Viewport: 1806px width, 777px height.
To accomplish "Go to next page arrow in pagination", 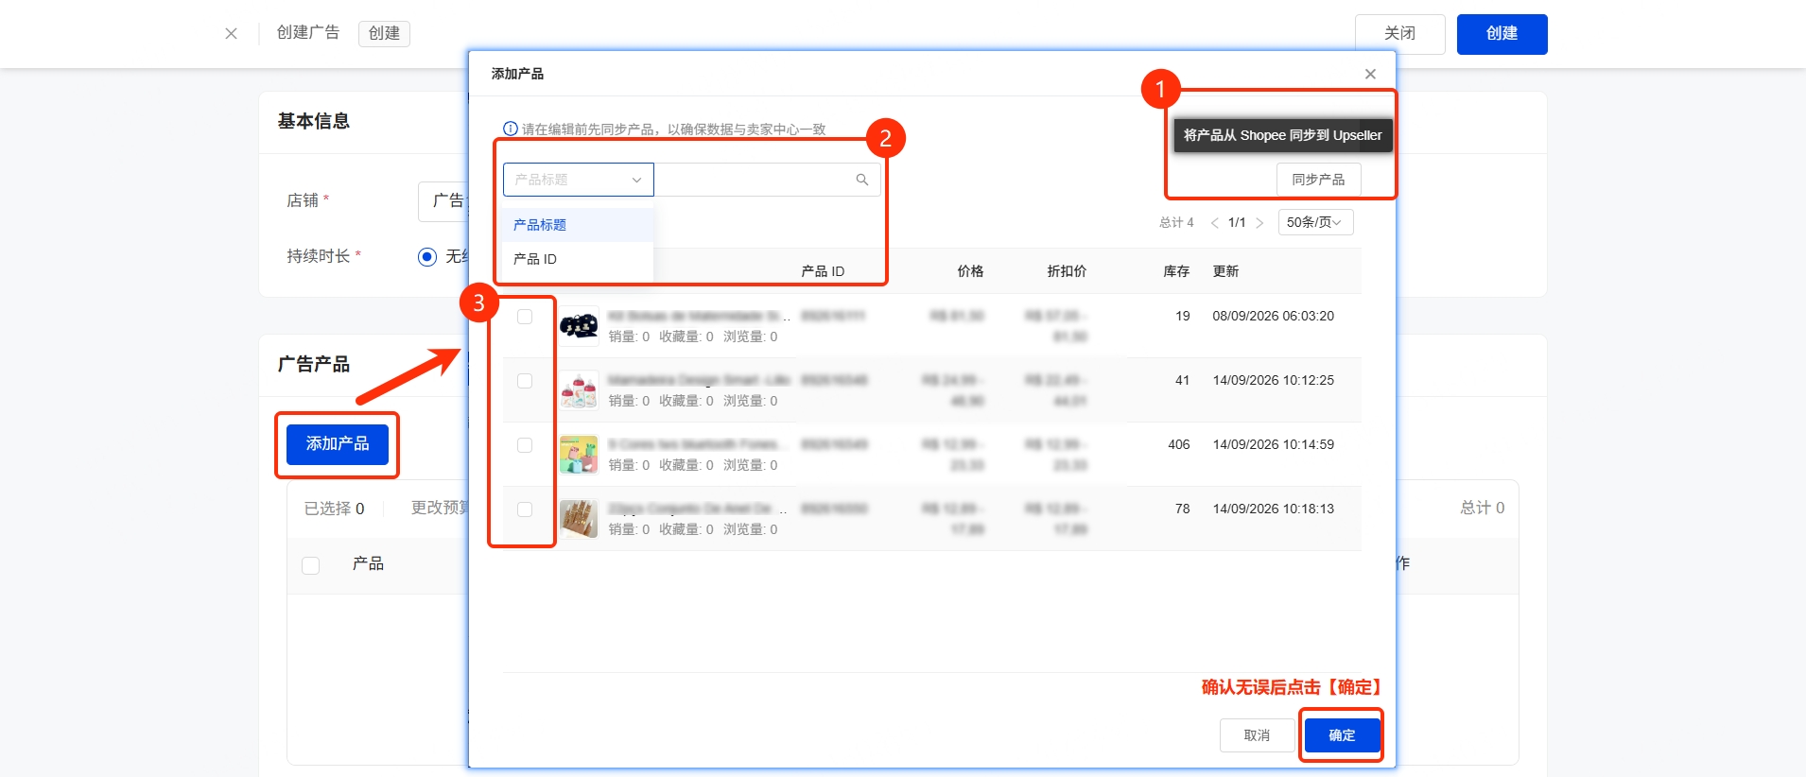I will pos(1259,223).
